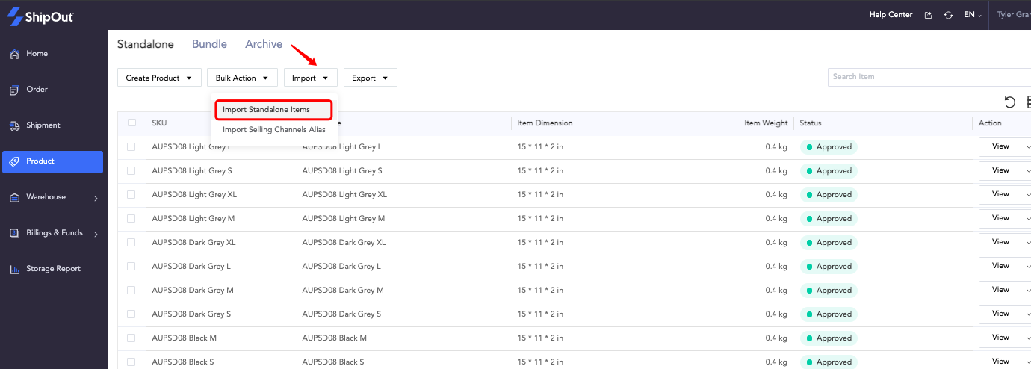Screen dimensions: 1031x369
Task: Click the external link icon beside Help Center
Action: pyautogui.click(x=928, y=15)
